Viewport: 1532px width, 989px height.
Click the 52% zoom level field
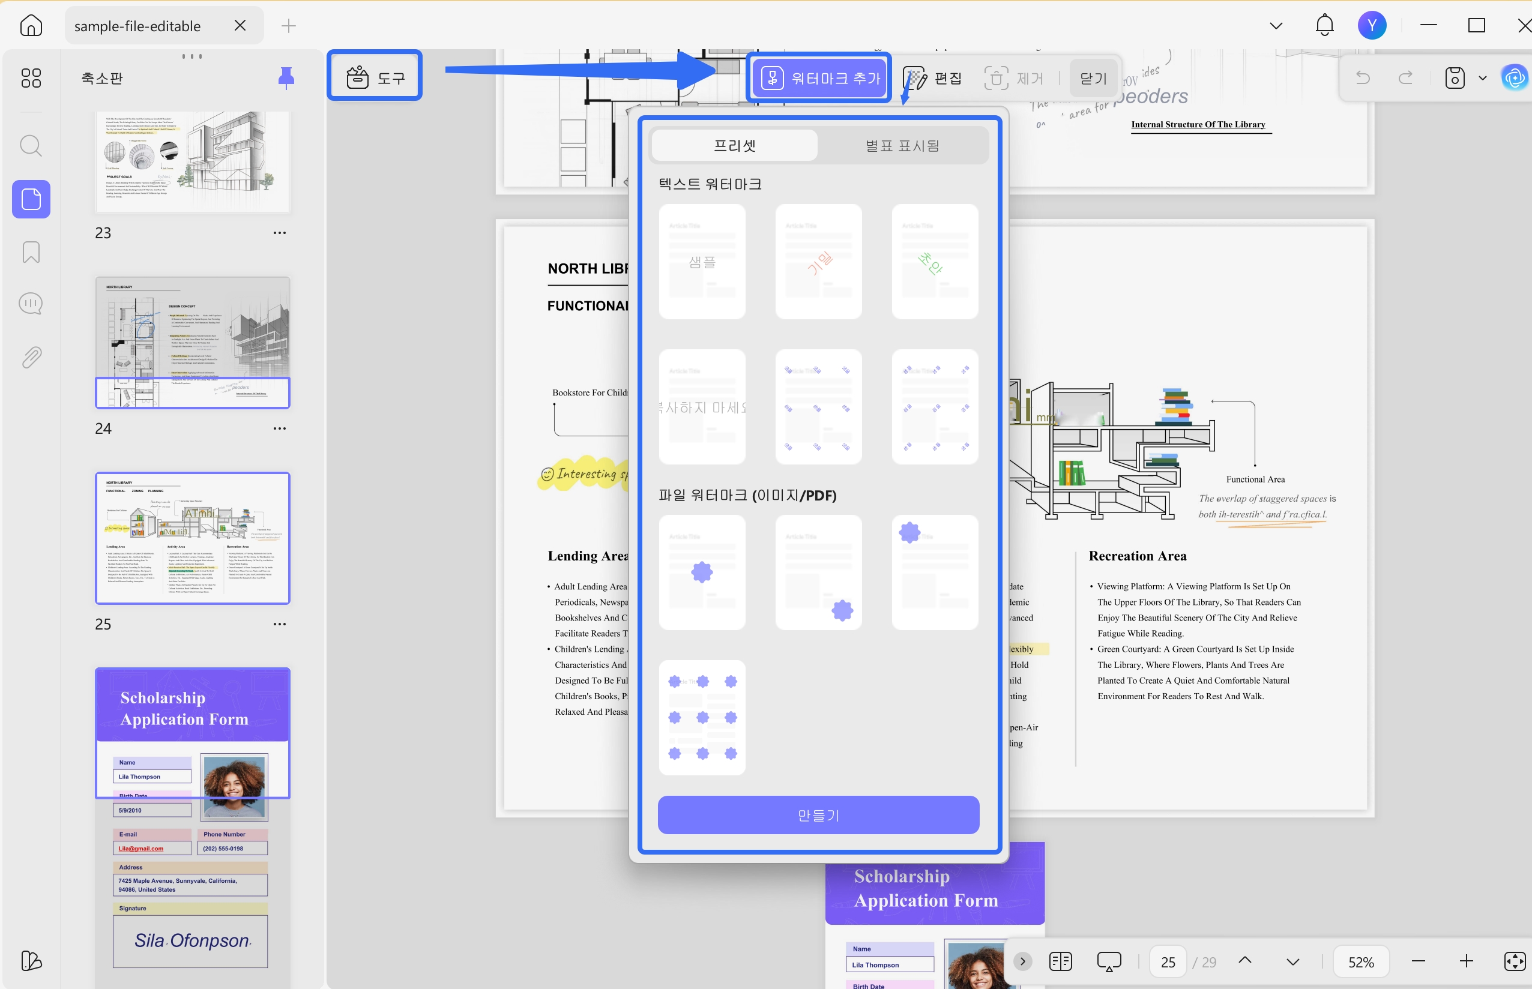(x=1361, y=961)
